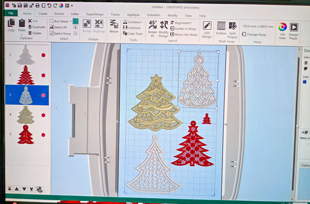Run ColorSort on the design

pos(132,28)
